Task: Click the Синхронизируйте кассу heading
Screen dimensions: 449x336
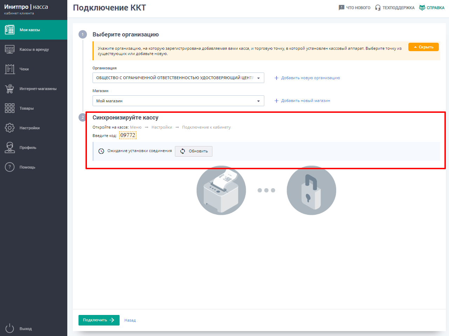Action: tap(125, 118)
